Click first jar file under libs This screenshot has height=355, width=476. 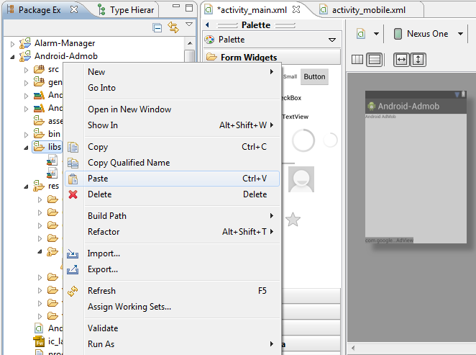coord(52,160)
